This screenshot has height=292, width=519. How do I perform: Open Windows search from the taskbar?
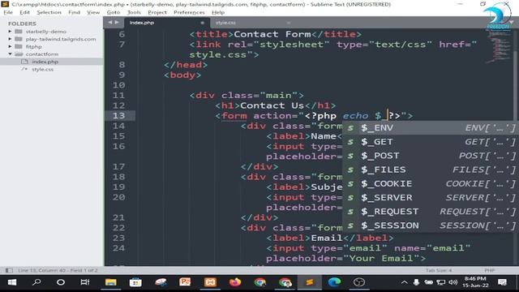[x=36, y=282]
